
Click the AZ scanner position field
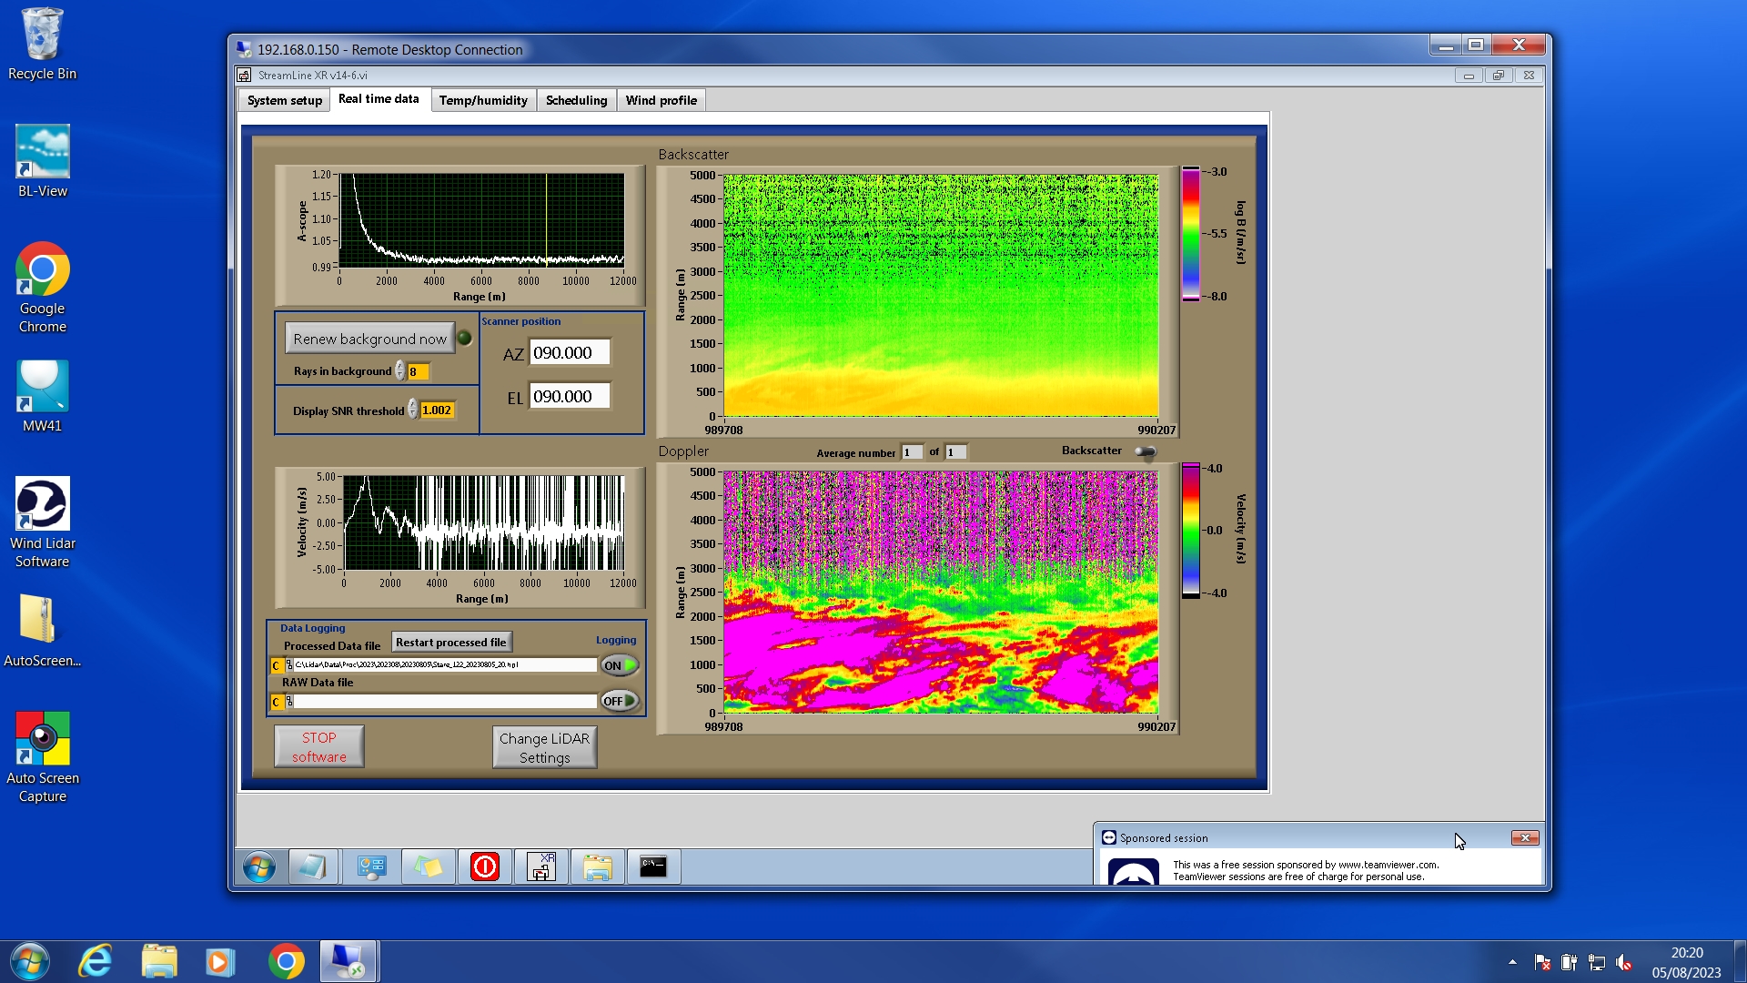[570, 353]
